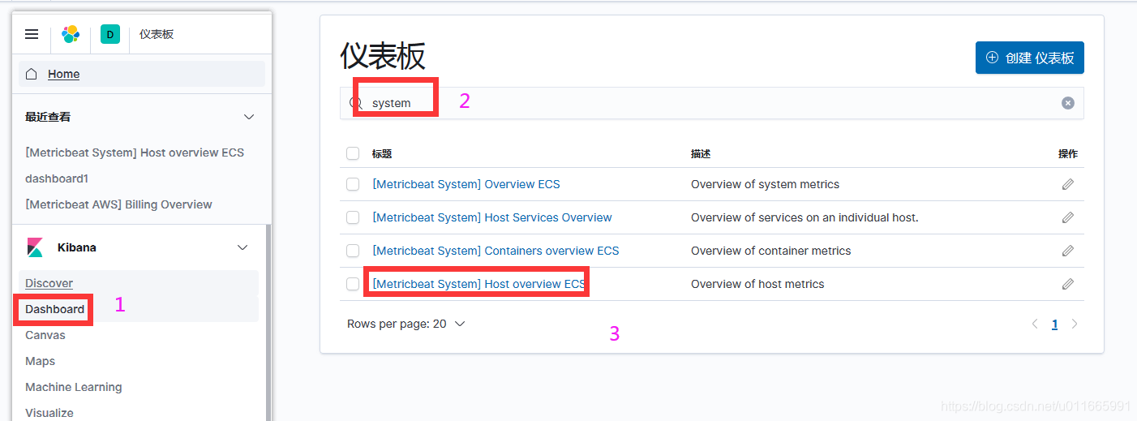Tick the select-all checkbox in table header
The image size is (1137, 421).
(353, 153)
